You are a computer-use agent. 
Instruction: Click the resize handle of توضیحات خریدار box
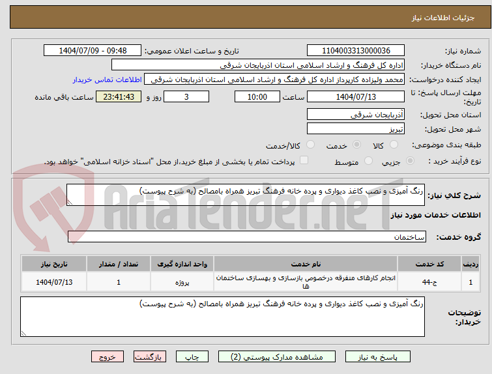pyautogui.click(x=23, y=333)
